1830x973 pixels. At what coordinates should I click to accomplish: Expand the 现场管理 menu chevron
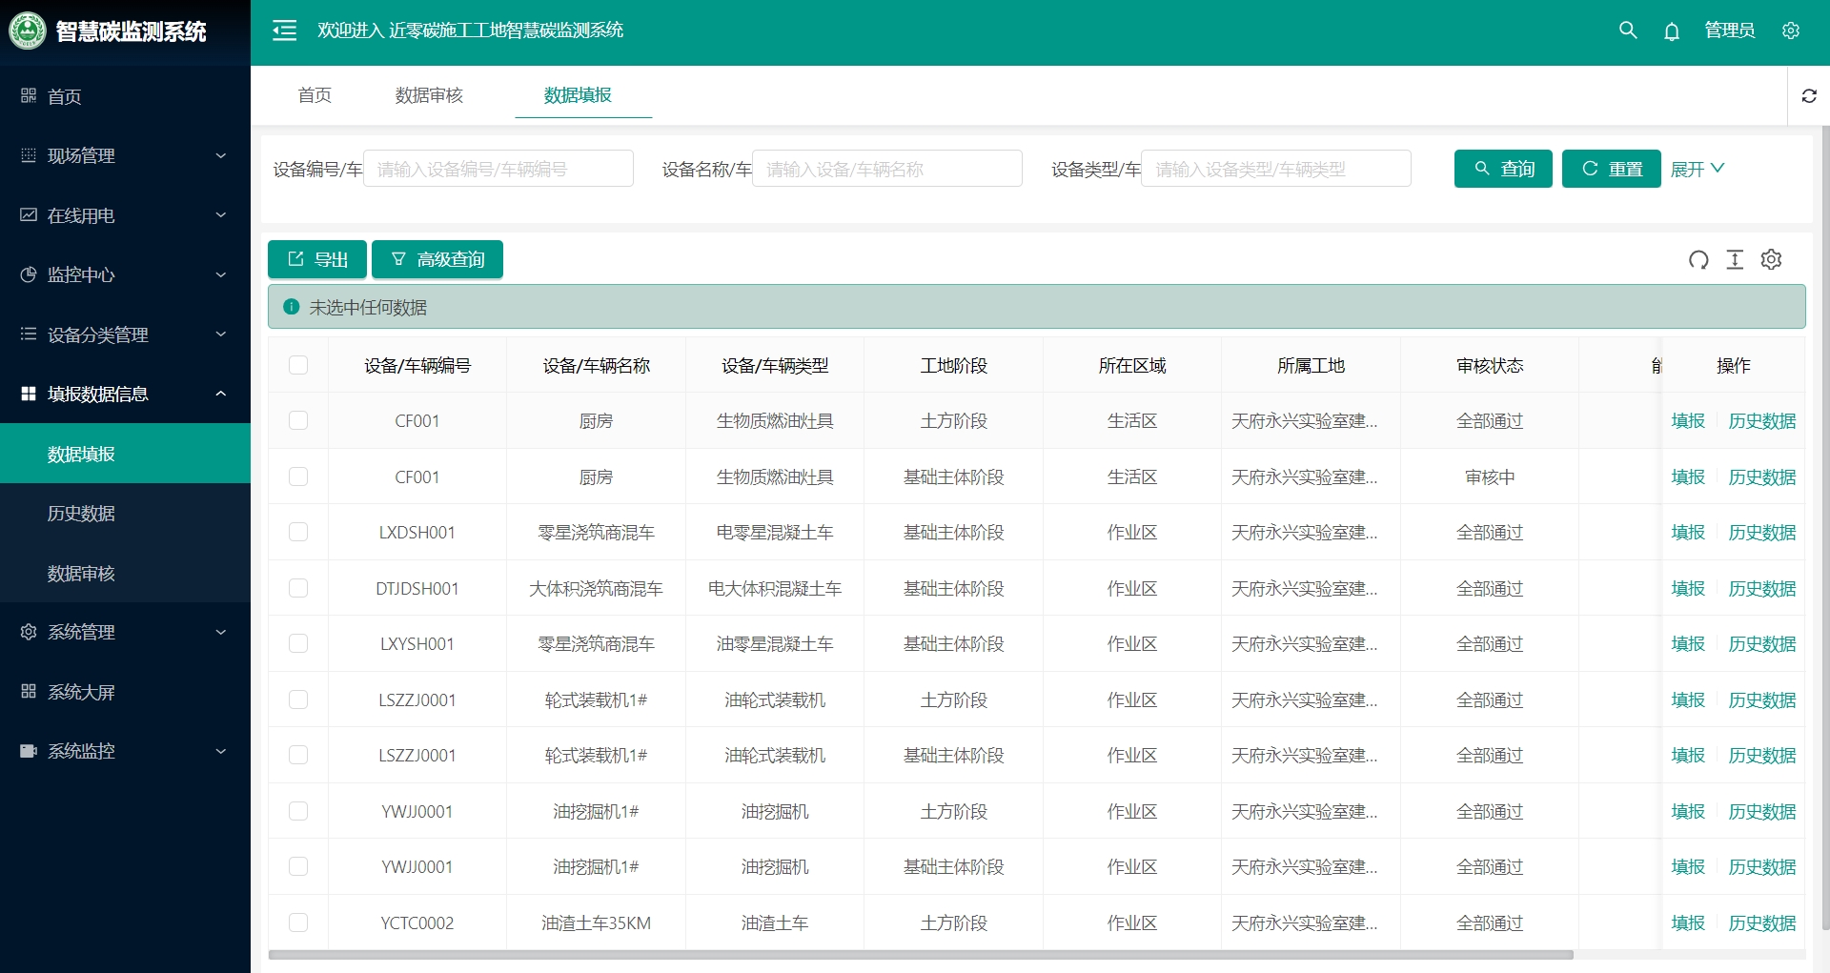point(221,155)
